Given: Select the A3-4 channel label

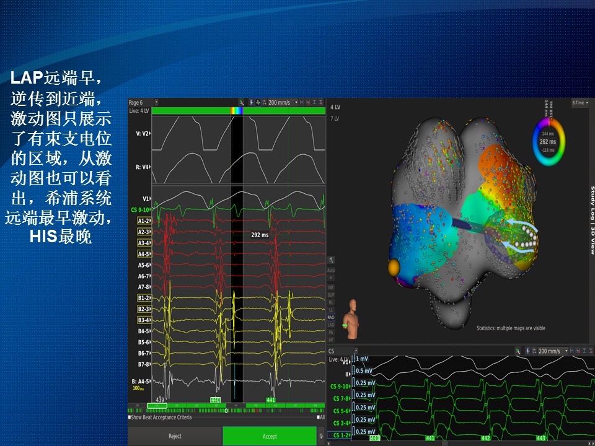Looking at the screenshot, I should point(144,243).
